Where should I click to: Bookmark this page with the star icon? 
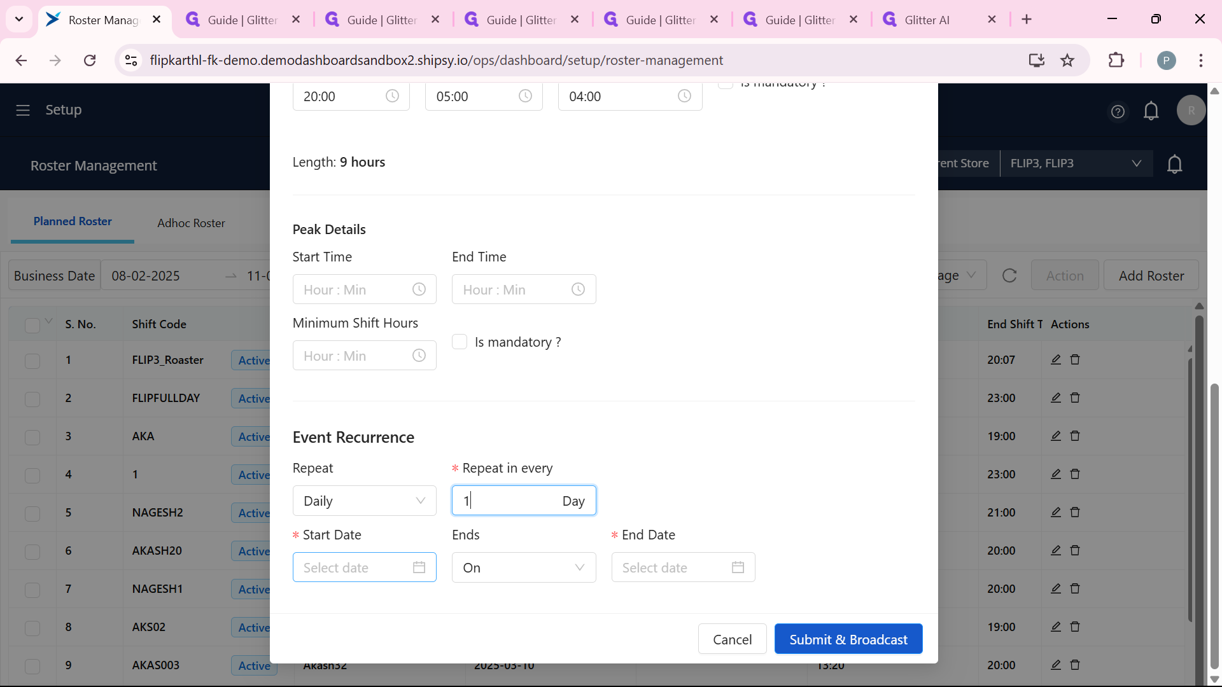(x=1067, y=60)
